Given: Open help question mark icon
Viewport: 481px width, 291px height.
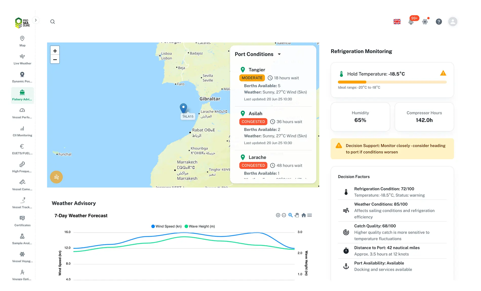Looking at the screenshot, I should pos(439,22).
